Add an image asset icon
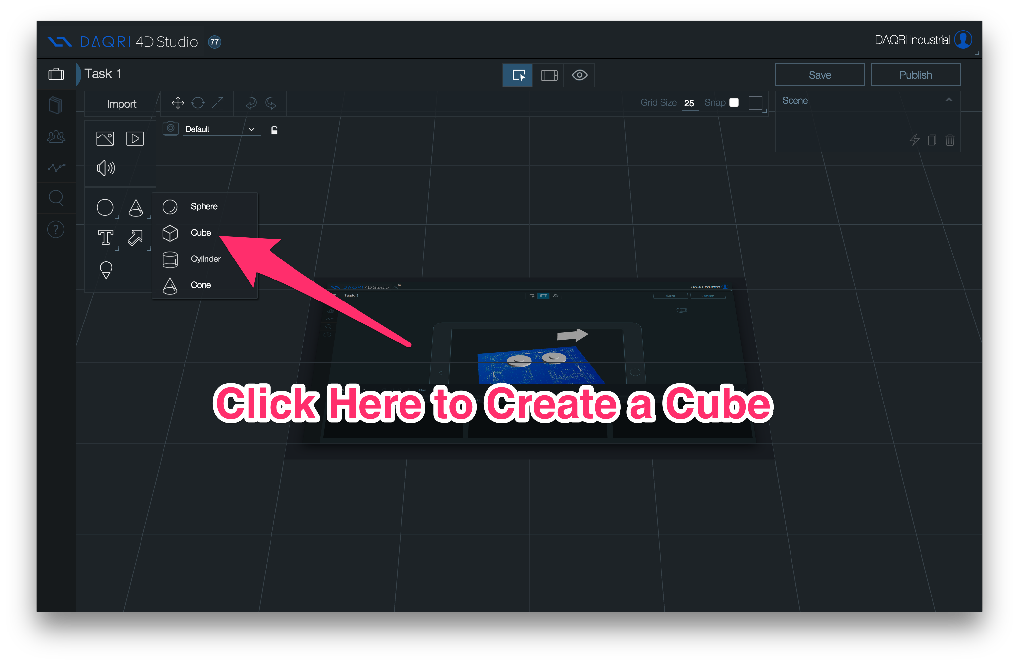The width and height of the screenshot is (1019, 664). pos(105,139)
